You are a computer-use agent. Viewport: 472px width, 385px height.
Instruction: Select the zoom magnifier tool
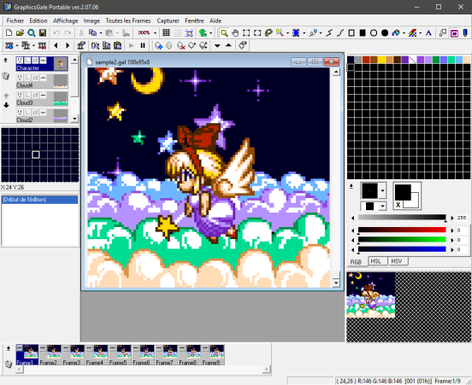click(224, 32)
